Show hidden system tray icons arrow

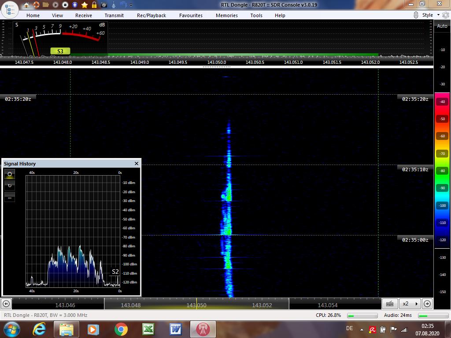[362, 330]
